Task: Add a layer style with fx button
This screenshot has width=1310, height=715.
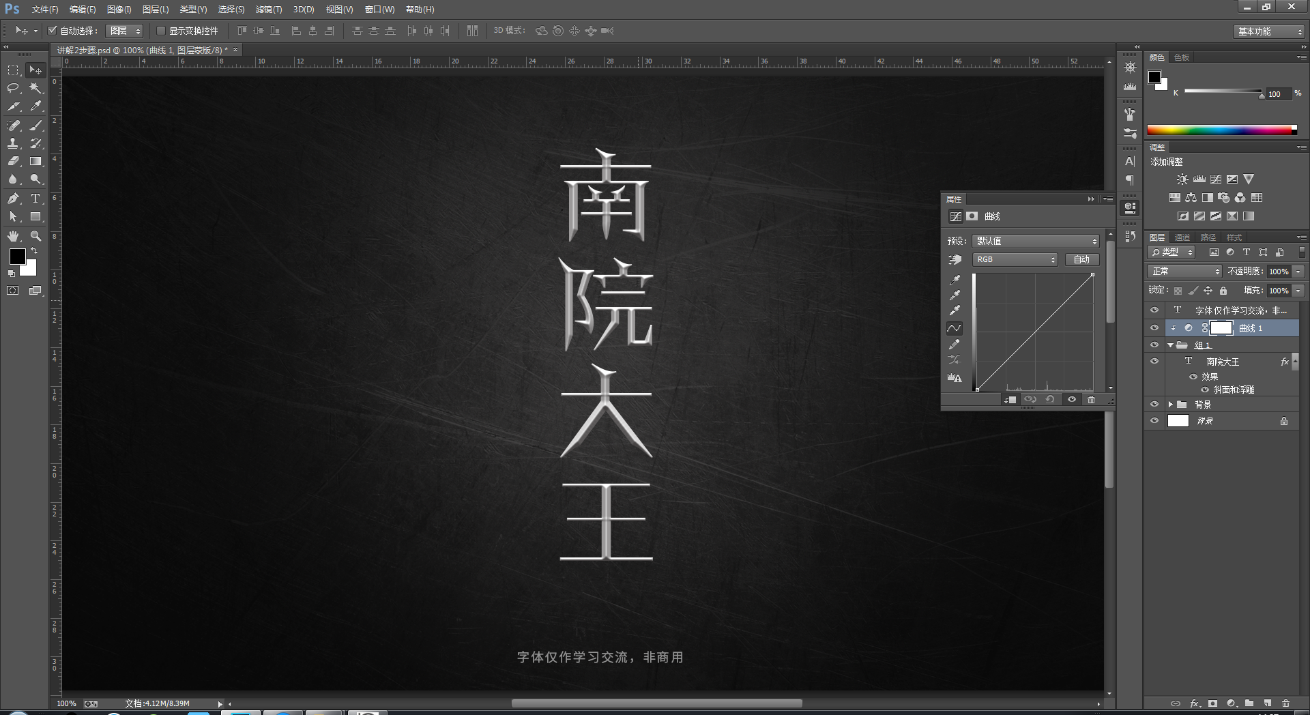Action: pyautogui.click(x=1195, y=703)
